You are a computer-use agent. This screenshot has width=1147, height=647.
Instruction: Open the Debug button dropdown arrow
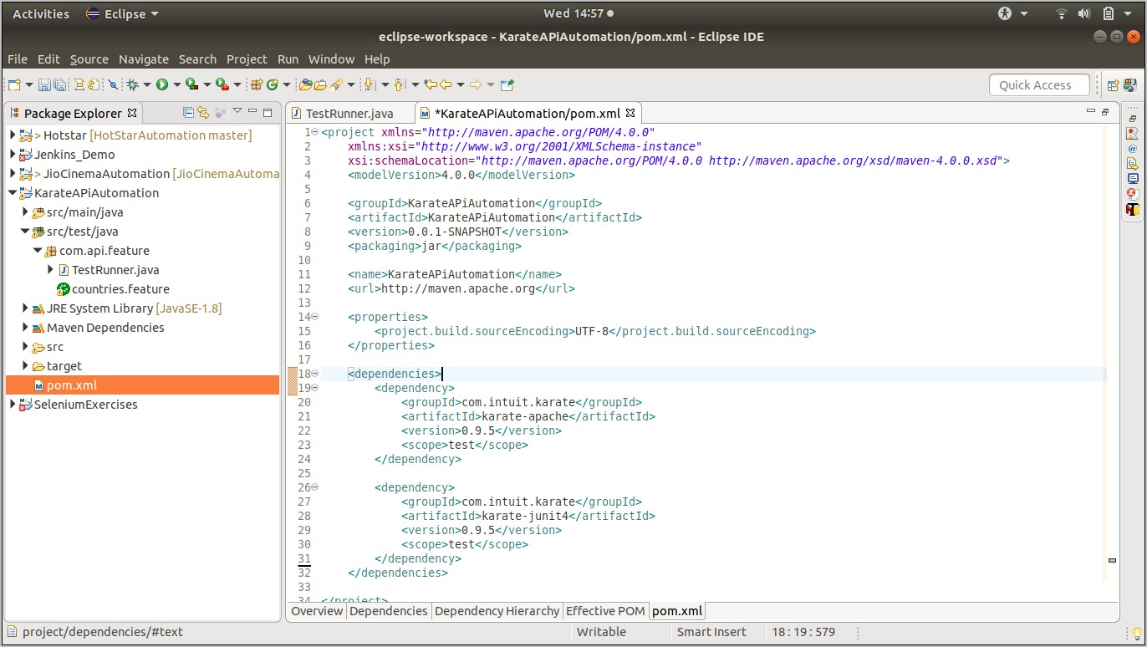pyautogui.click(x=146, y=84)
